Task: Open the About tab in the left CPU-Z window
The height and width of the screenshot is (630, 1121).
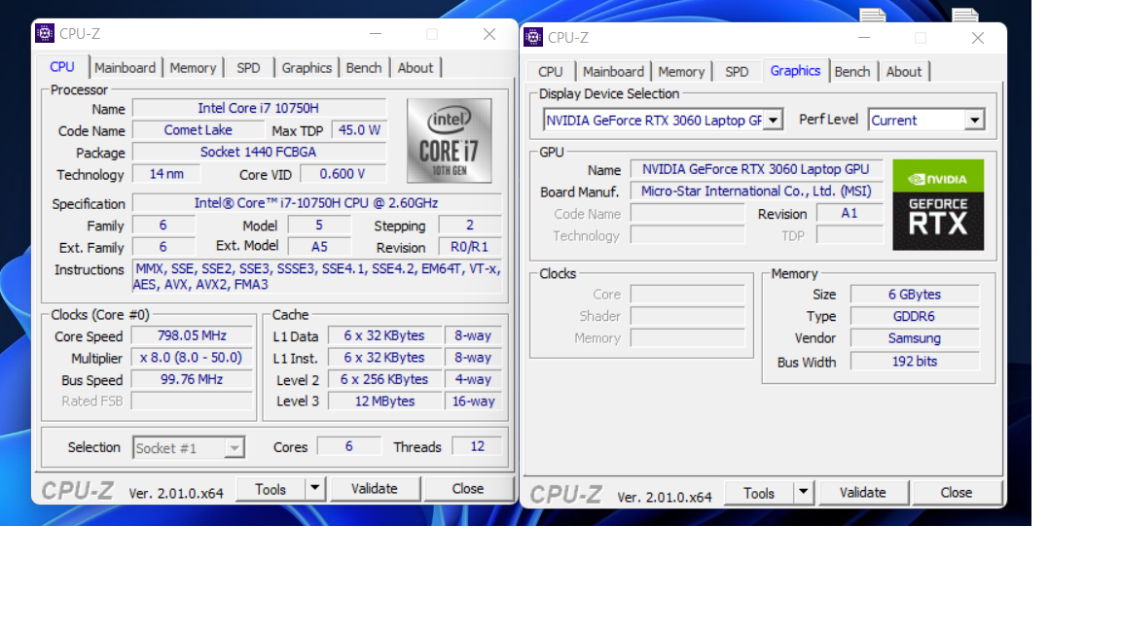Action: [416, 68]
